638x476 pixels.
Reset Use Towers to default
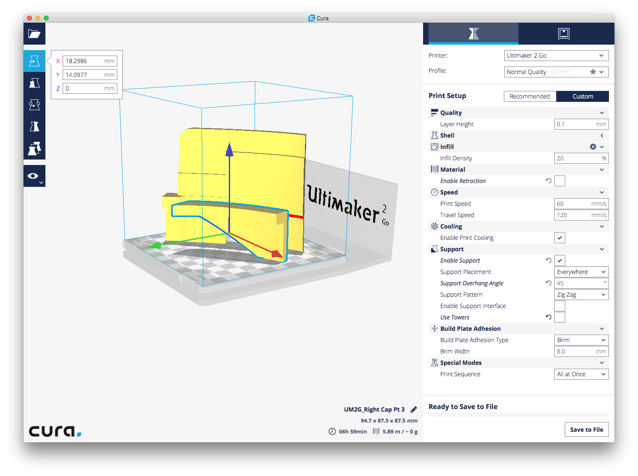(548, 317)
